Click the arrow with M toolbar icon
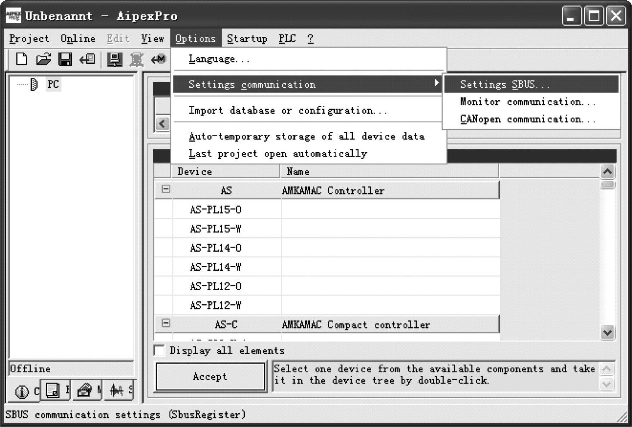632x427 pixels. coord(158,59)
